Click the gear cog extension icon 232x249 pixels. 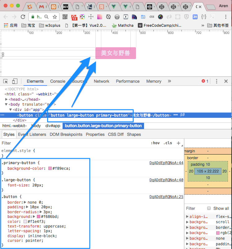coord(117,17)
